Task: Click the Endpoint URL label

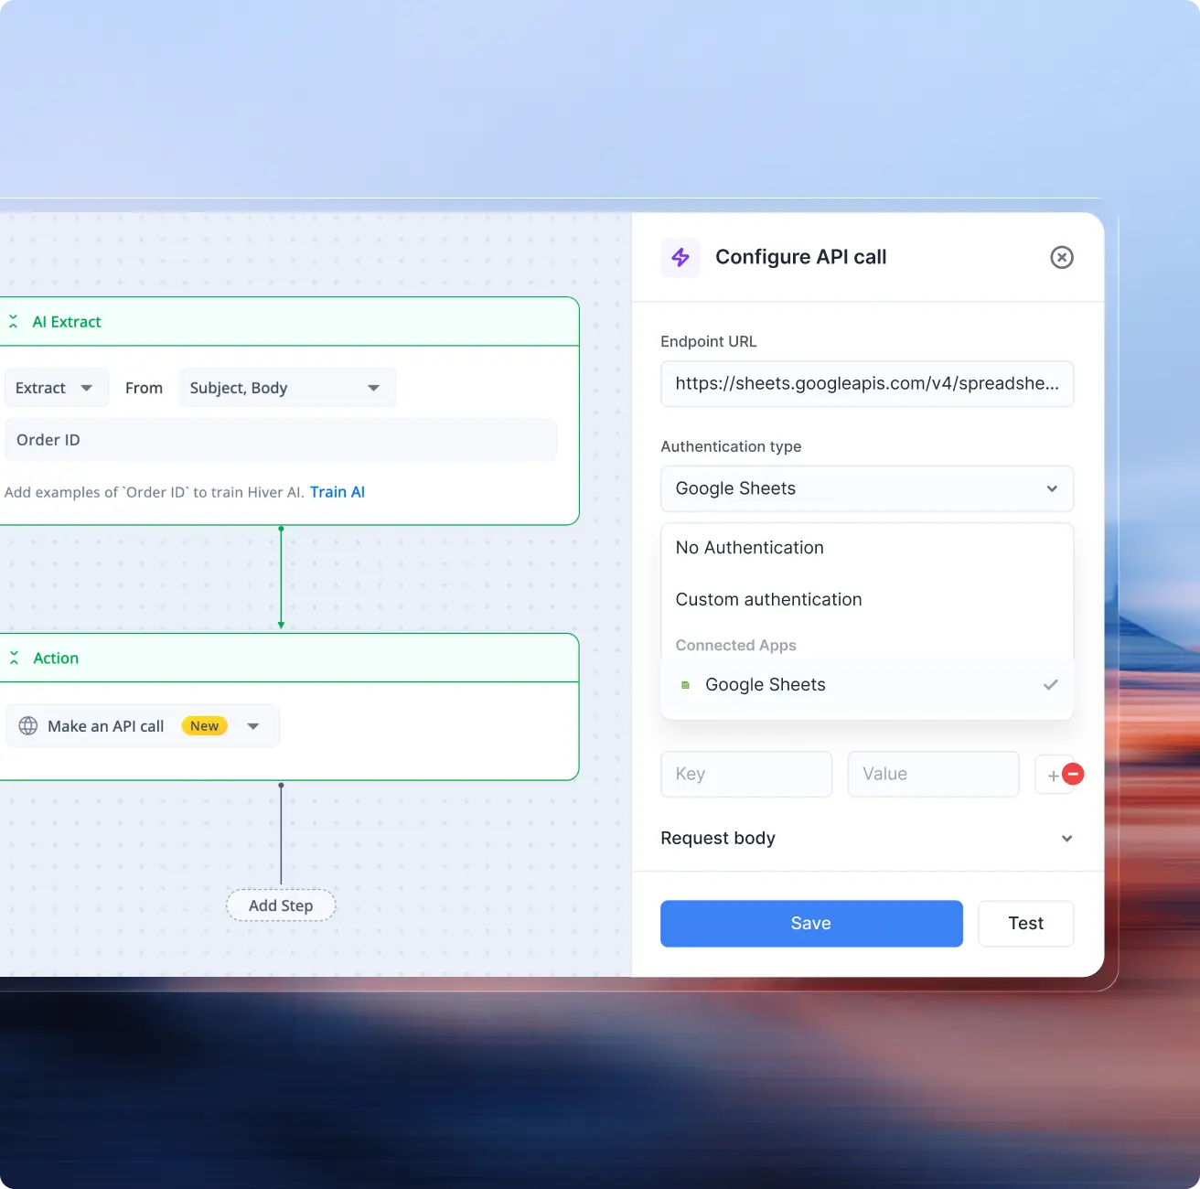Action: [709, 342]
